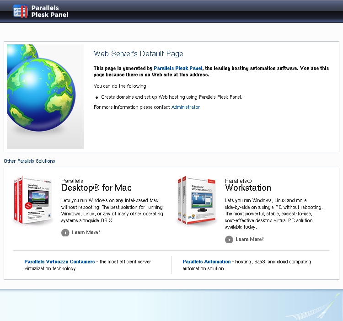Open Learn More for Desktop for Mac
Image resolution: width=343 pixels, height=321 pixels.
tap(86, 232)
